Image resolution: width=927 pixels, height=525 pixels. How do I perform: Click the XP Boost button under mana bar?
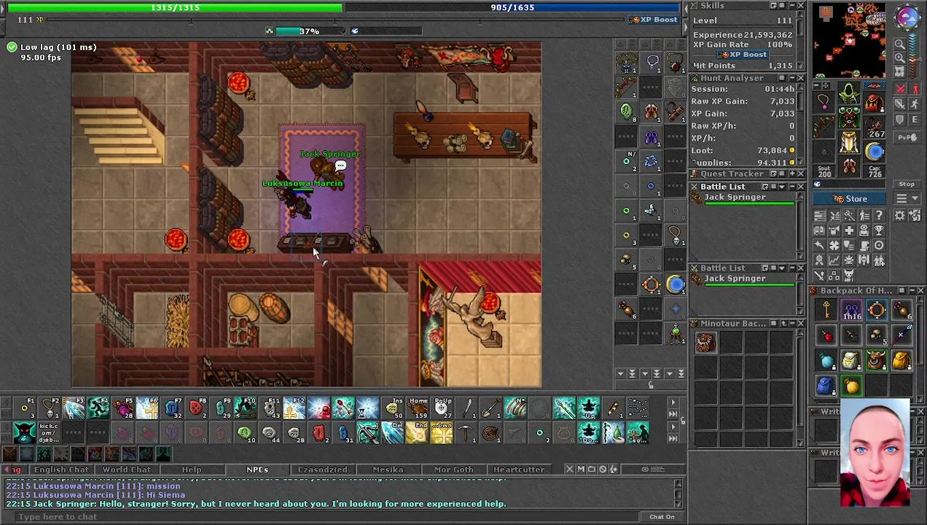pyautogui.click(x=654, y=20)
